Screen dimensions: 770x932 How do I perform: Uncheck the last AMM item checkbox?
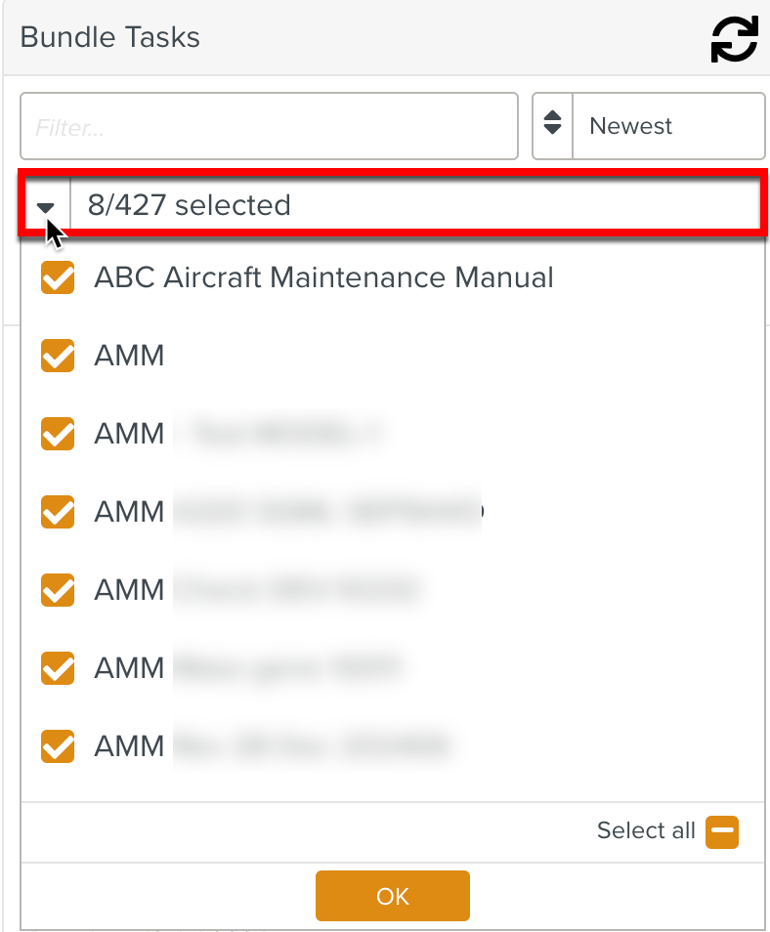(58, 746)
